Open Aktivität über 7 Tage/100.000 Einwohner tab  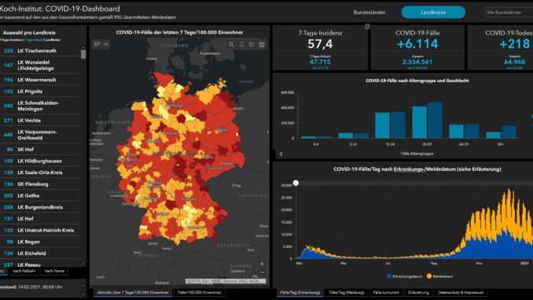133,292
